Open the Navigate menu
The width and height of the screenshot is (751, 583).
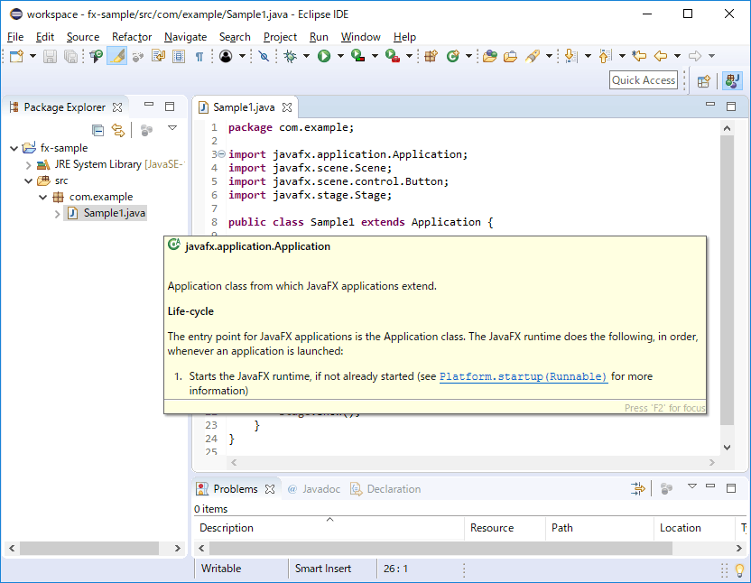(185, 37)
